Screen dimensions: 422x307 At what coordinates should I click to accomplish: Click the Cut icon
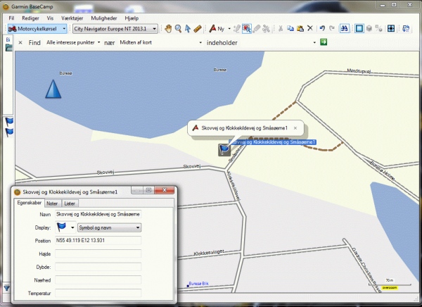click(281, 29)
